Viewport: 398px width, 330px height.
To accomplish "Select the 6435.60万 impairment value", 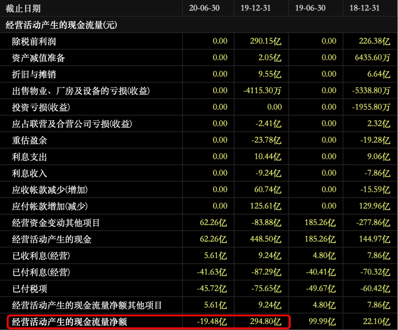I will 372,58.
